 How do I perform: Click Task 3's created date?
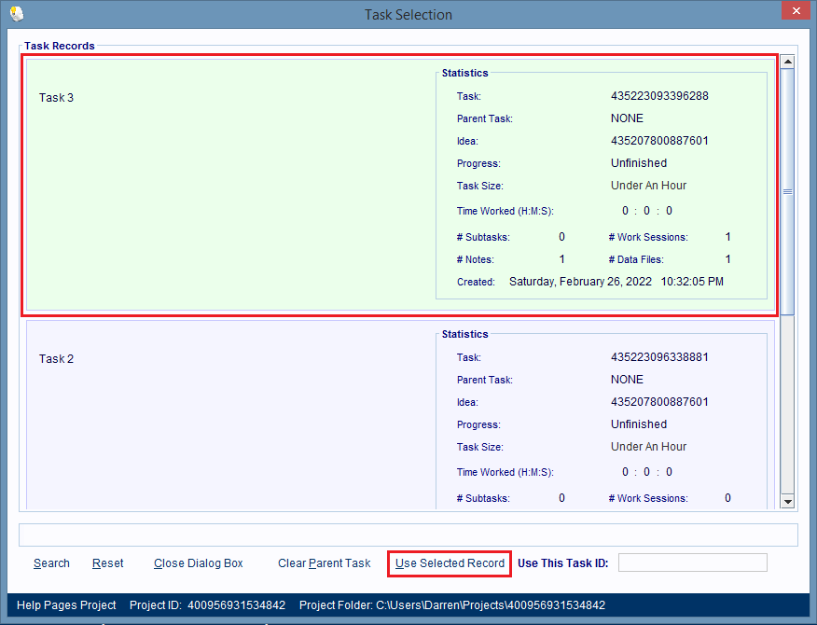[x=616, y=282]
